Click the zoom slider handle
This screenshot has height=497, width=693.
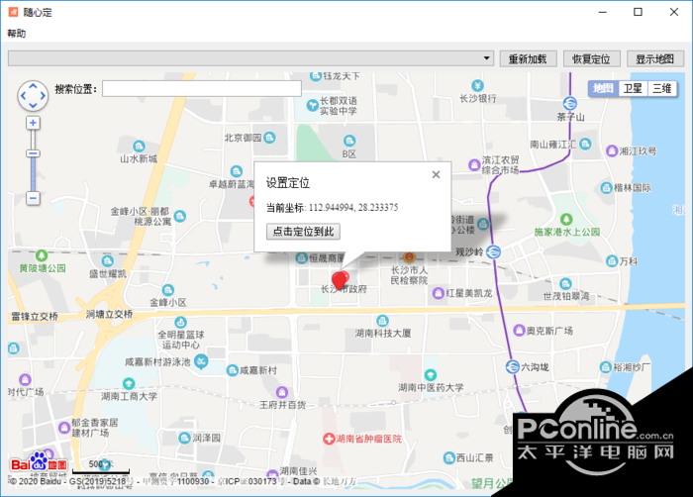click(33, 153)
